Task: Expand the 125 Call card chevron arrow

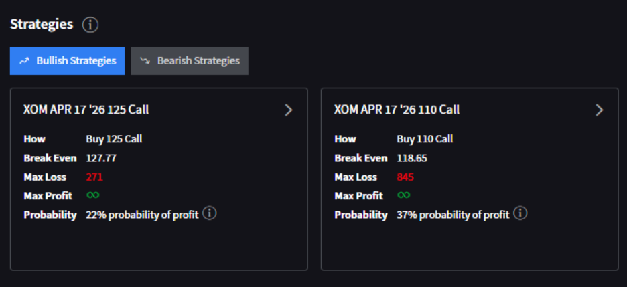Action: (x=289, y=110)
